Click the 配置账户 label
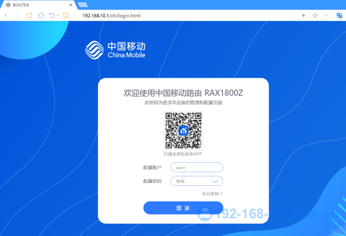 point(152,168)
